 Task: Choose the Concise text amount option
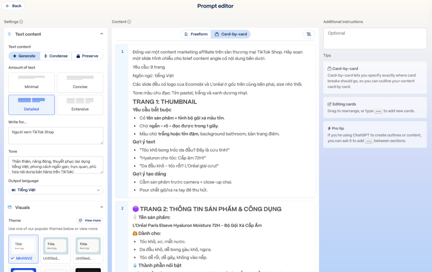80,83
